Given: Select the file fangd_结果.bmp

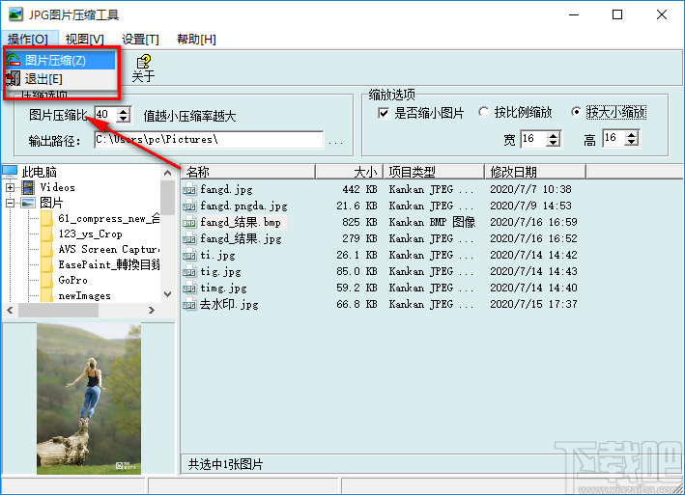Looking at the screenshot, I should coord(241,223).
